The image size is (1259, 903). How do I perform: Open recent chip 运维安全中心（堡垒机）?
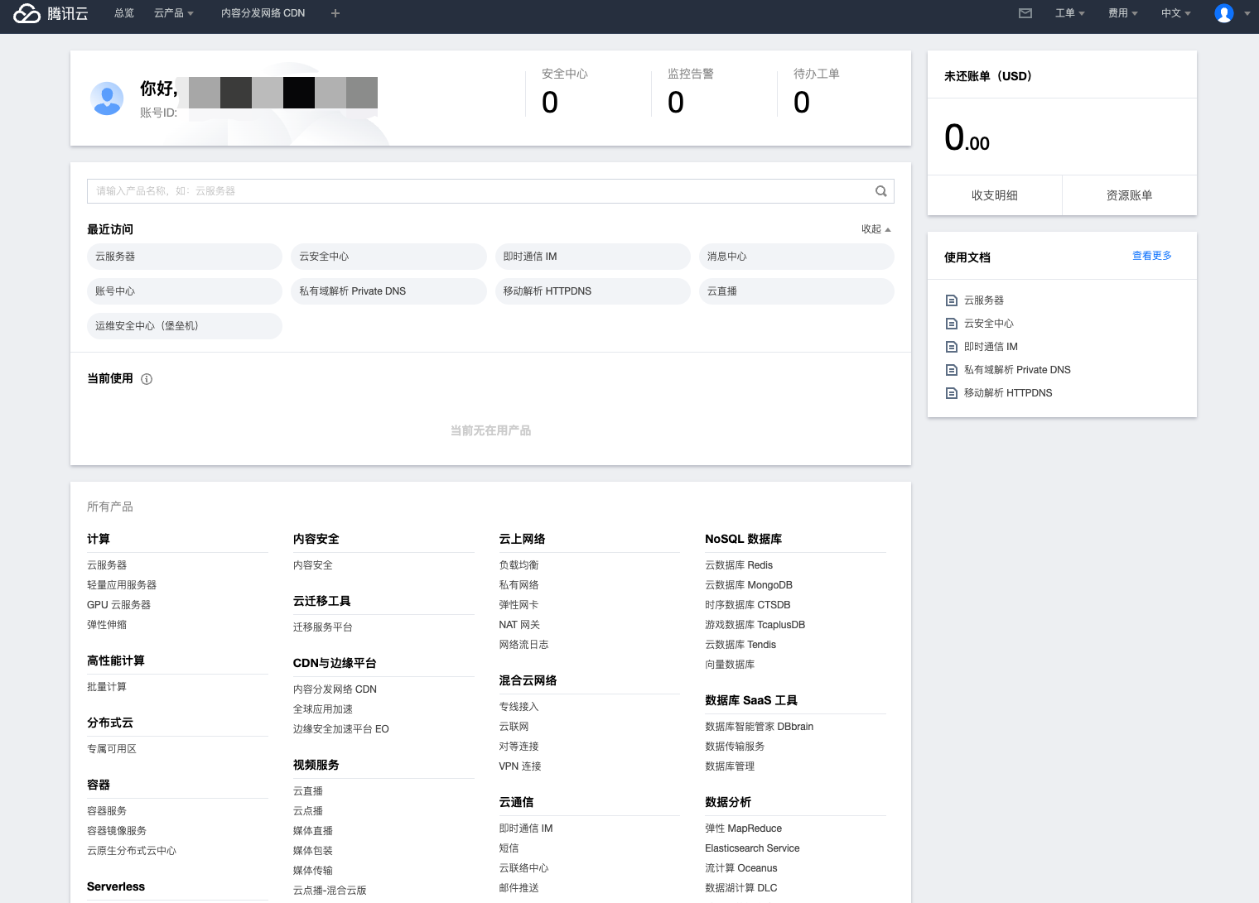185,326
